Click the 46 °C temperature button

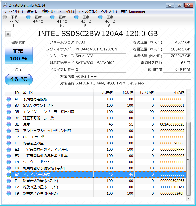[19, 79]
